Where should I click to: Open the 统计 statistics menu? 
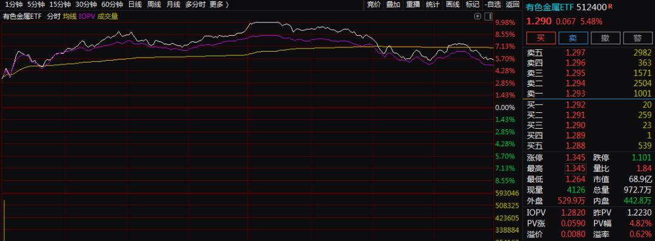[x=433, y=5]
